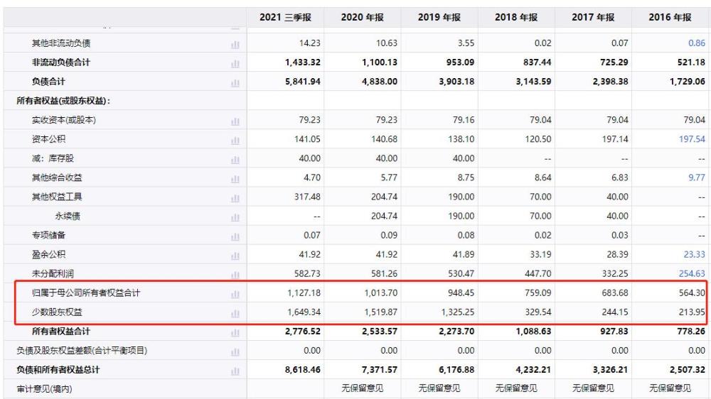Open chart icon for 未分配利润

pos(235,274)
